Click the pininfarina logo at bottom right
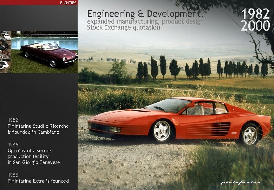Image resolution: width=274 pixels, height=190 pixels. [x=241, y=183]
